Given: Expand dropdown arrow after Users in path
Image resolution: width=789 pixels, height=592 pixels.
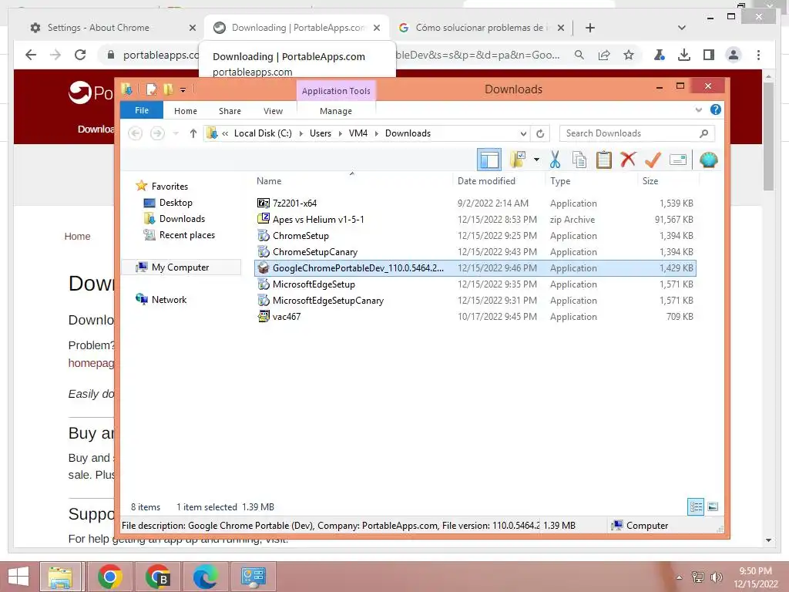Looking at the screenshot, I should [340, 133].
